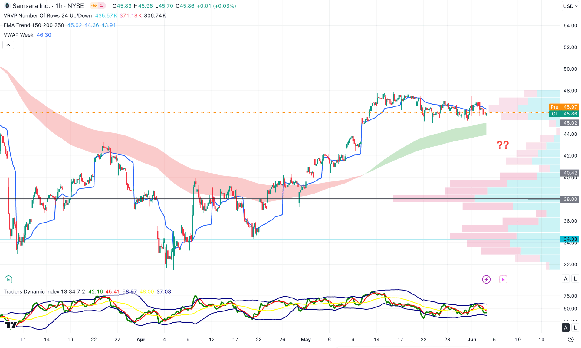Click the green earnings E icon at left
The width and height of the screenshot is (581, 348).
(x=8, y=279)
